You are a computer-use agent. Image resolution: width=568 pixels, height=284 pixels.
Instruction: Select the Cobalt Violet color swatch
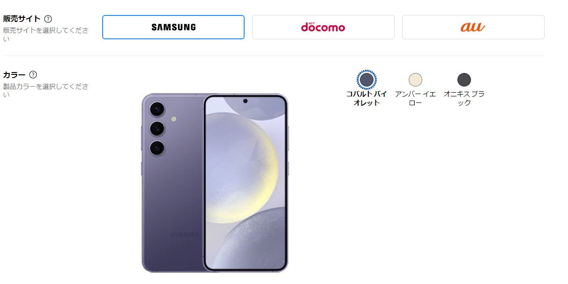click(366, 80)
